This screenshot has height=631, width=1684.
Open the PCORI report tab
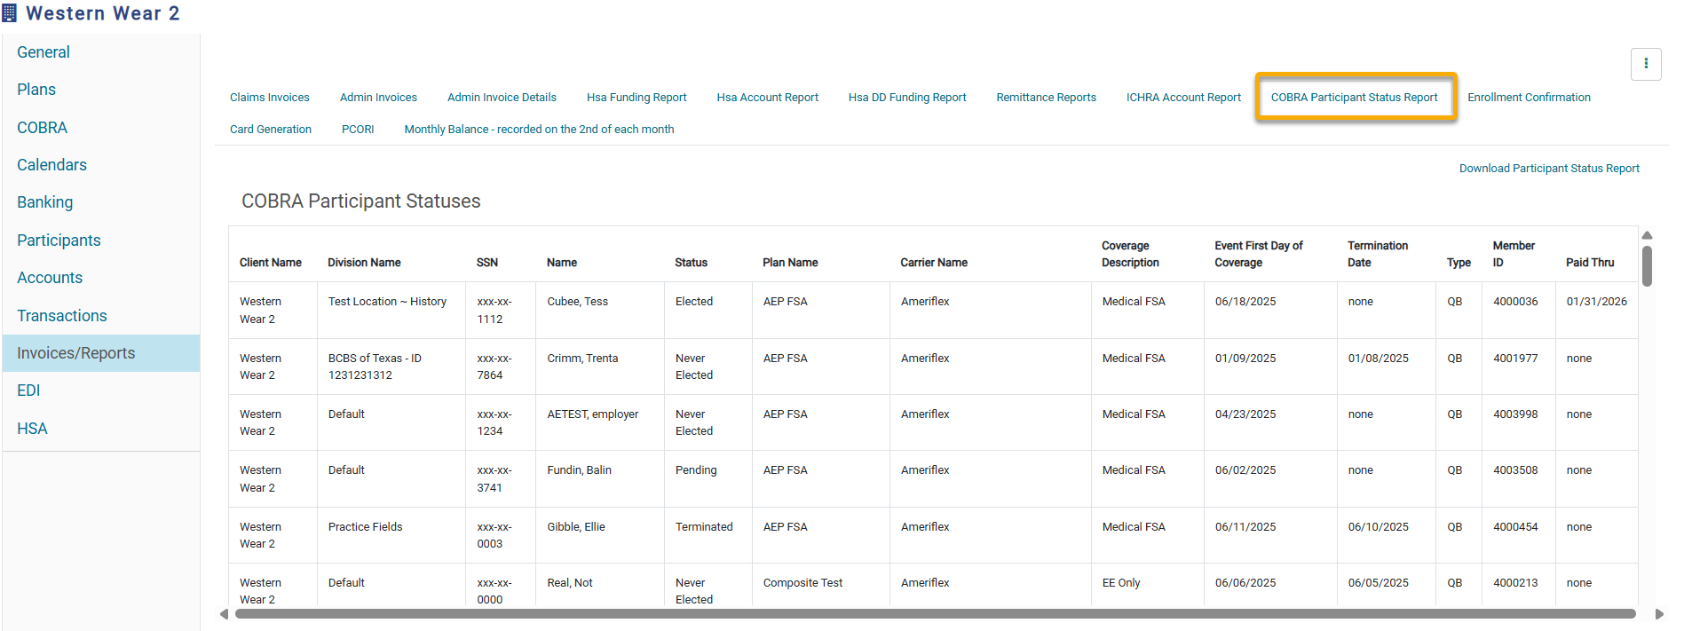[x=358, y=130]
